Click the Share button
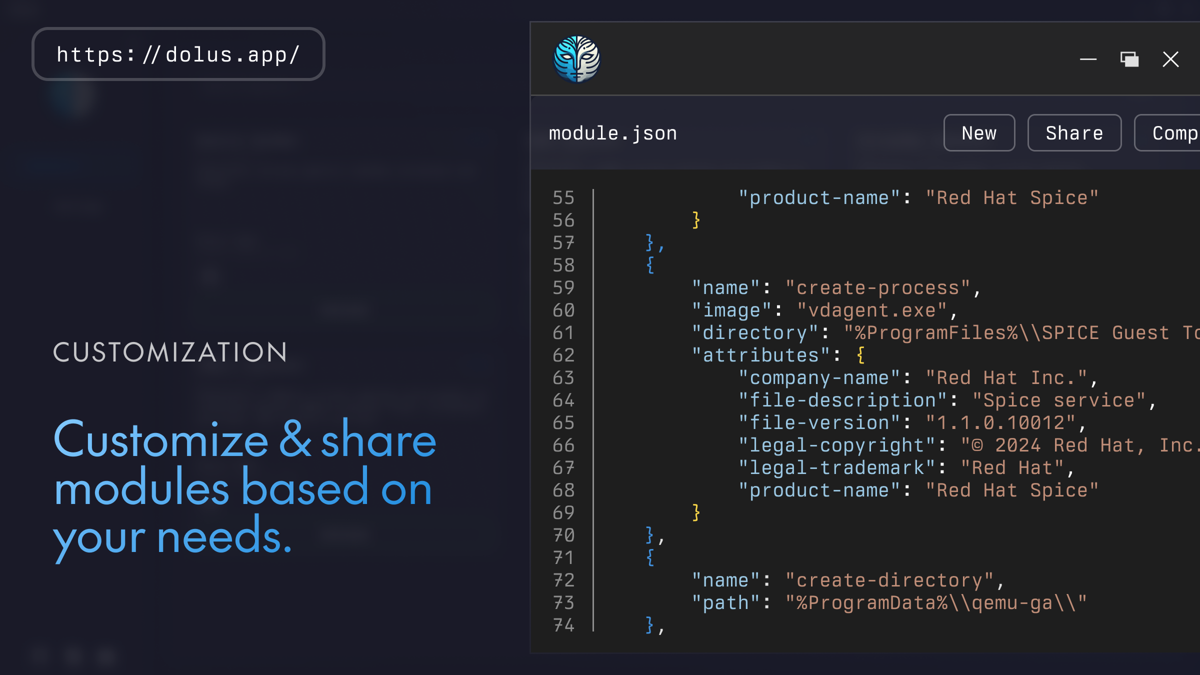 1074,133
